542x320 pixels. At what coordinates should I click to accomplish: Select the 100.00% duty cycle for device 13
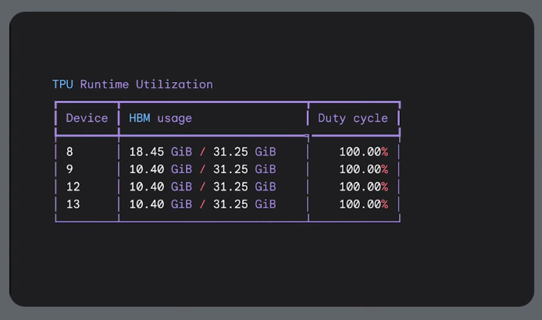point(363,204)
